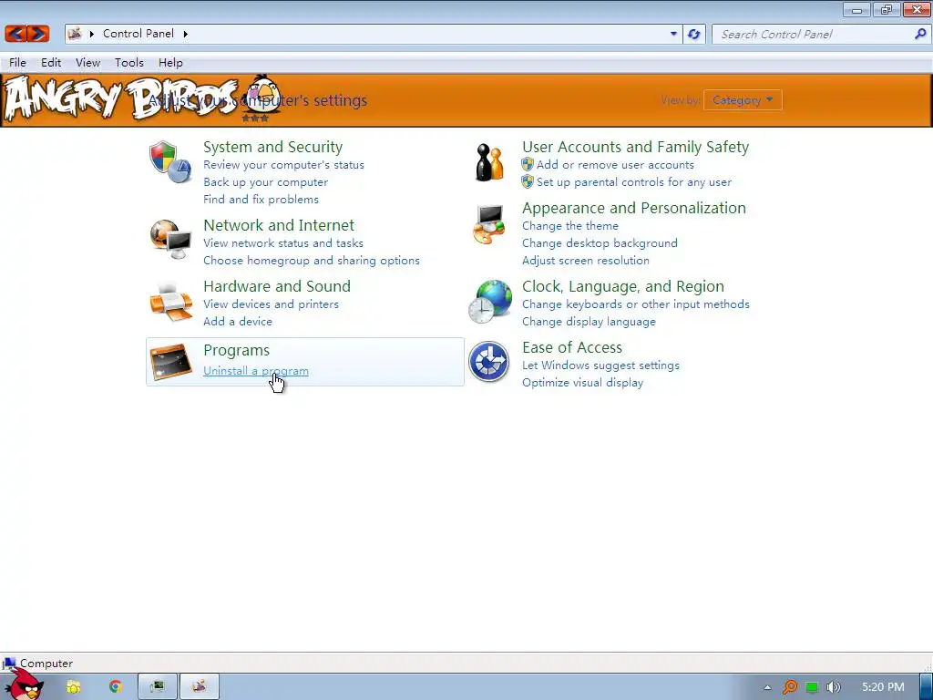Click Change desktop background
Image resolution: width=933 pixels, height=700 pixels.
pos(600,242)
